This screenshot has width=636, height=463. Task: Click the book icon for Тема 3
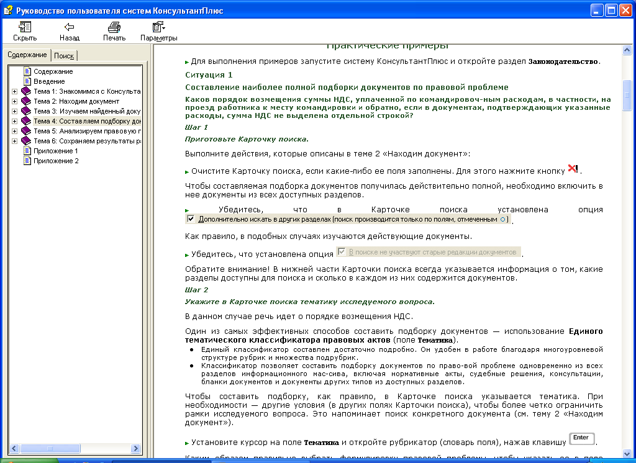click(x=26, y=111)
